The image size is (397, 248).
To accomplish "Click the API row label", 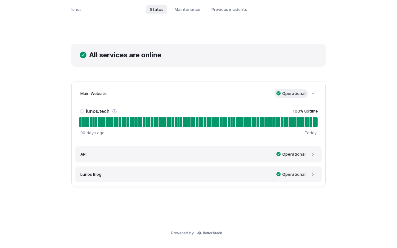I will 83,154.
